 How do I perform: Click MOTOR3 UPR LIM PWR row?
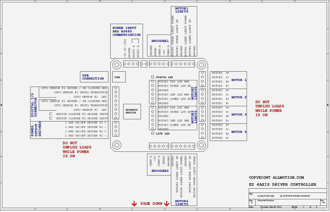click(x=174, y=108)
